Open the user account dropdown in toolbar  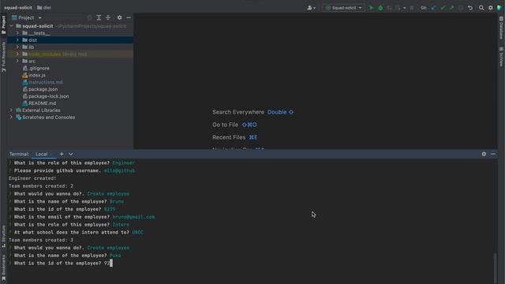[311, 8]
